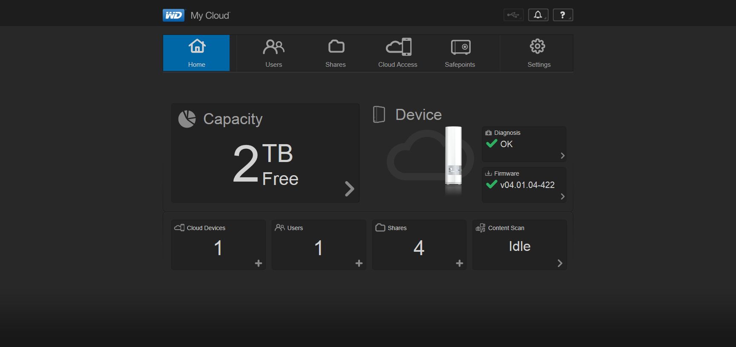This screenshot has width=736, height=347.
Task: Click the Diagnosis medical kit icon
Action: [x=489, y=133]
